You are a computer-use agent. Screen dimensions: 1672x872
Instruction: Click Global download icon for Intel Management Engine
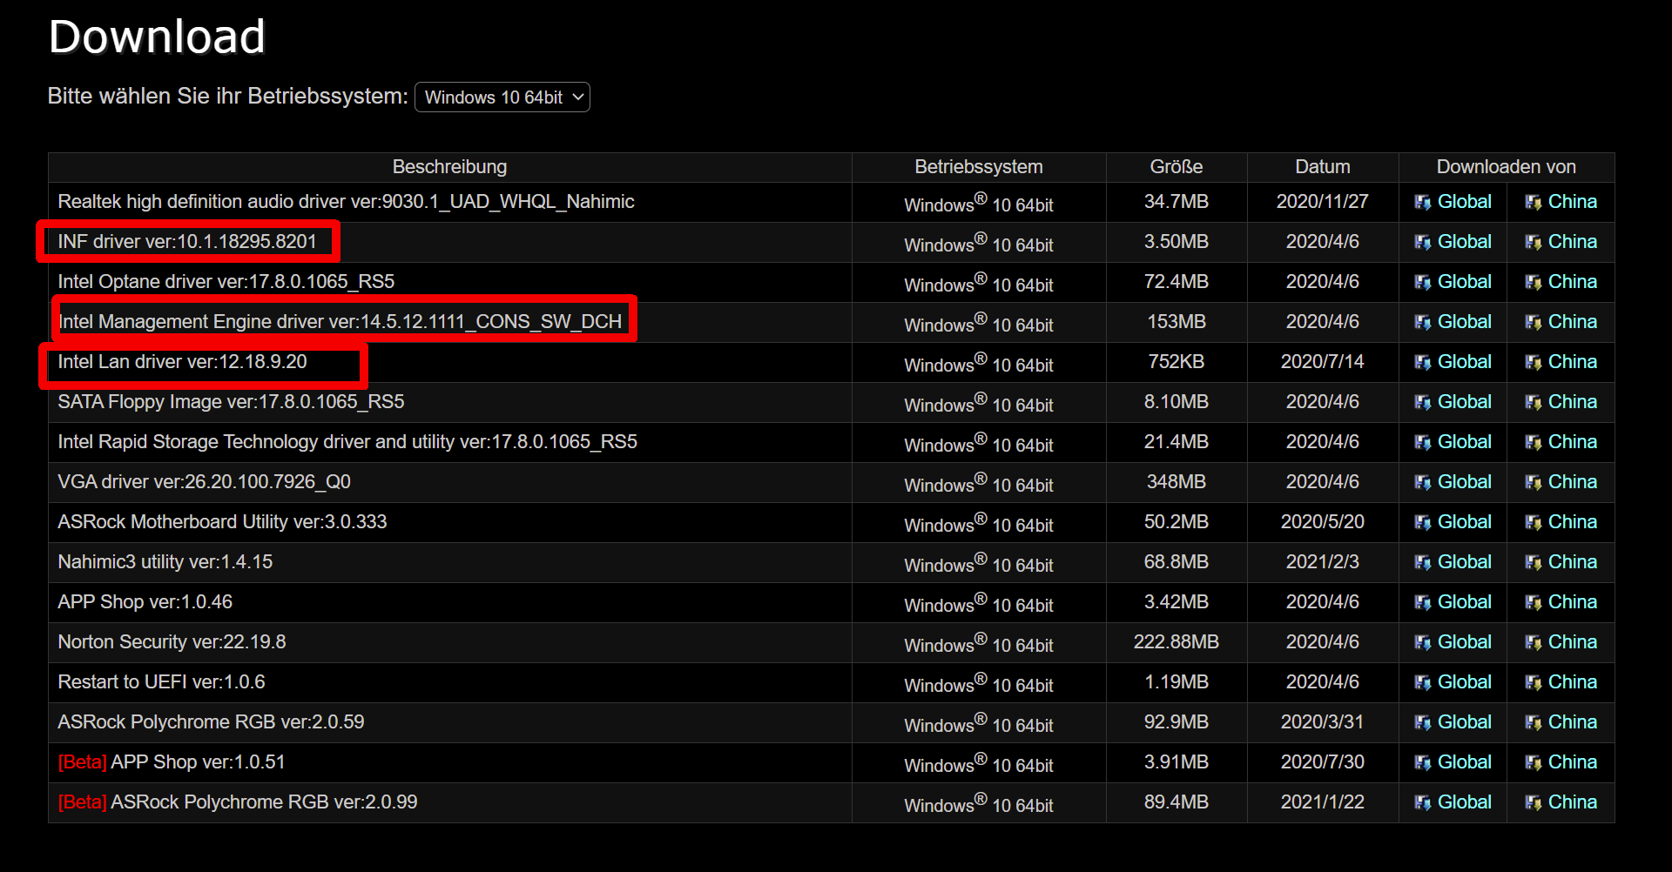click(x=1422, y=322)
